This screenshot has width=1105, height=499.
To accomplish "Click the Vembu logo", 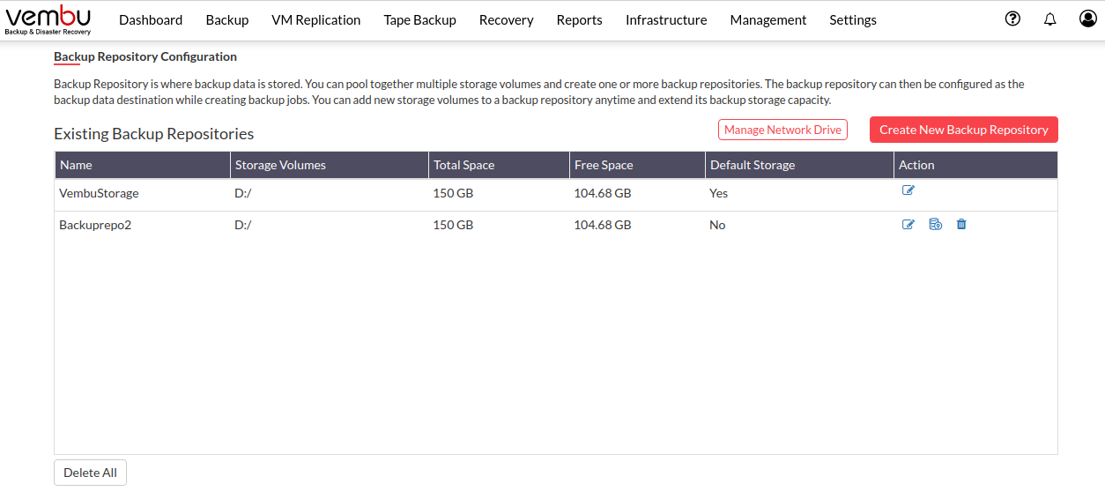I will coord(48,19).
